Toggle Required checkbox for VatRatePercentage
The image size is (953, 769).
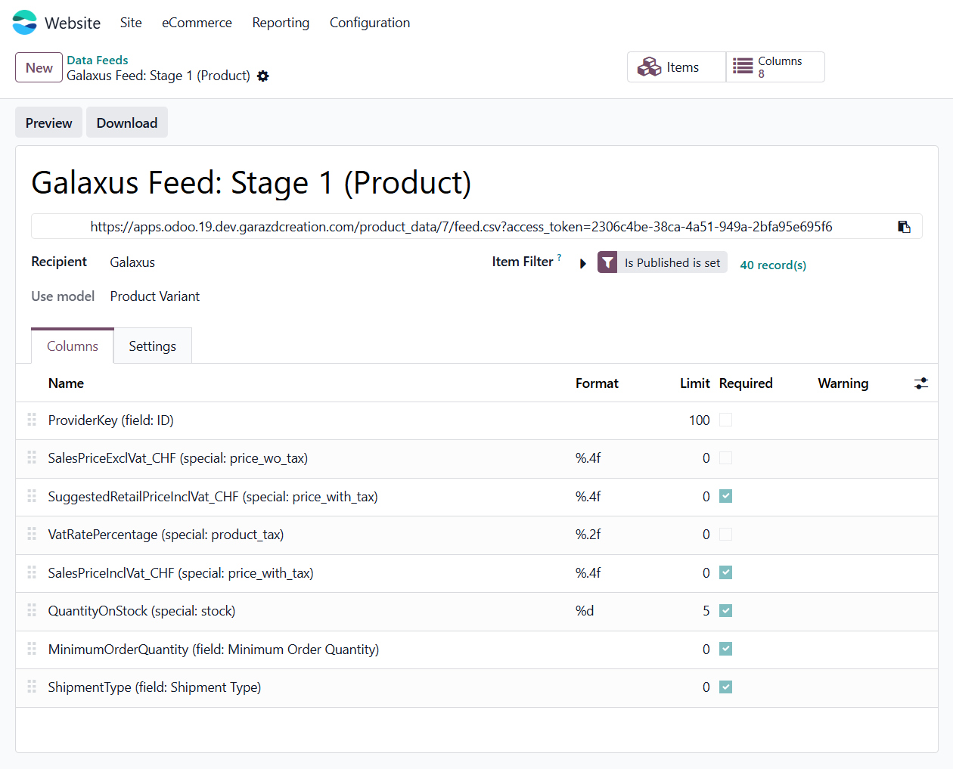pyautogui.click(x=725, y=534)
